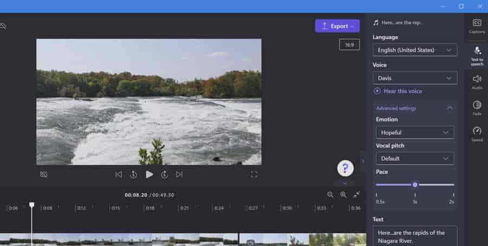Collapse the Advanced settings section

pyautogui.click(x=450, y=108)
